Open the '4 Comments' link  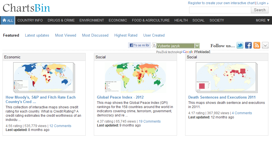point(242,113)
